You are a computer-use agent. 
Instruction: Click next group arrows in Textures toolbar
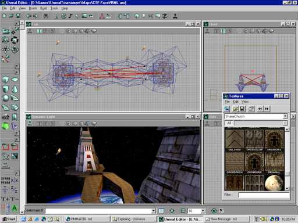(267, 109)
